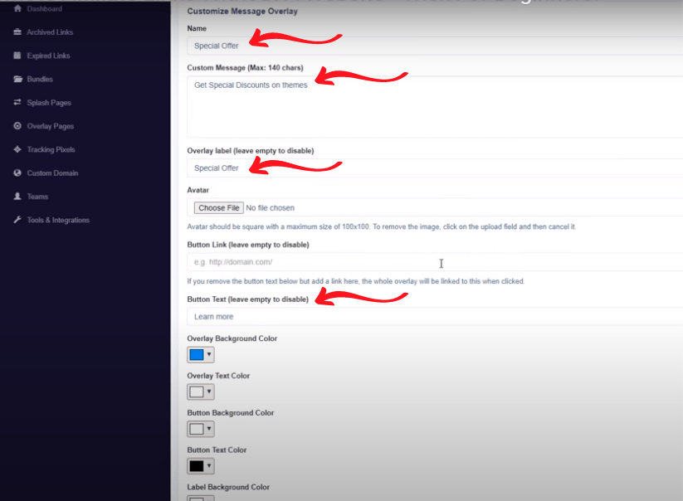683x501 pixels.
Task: Click the Bundles folder icon
Action: coord(17,80)
